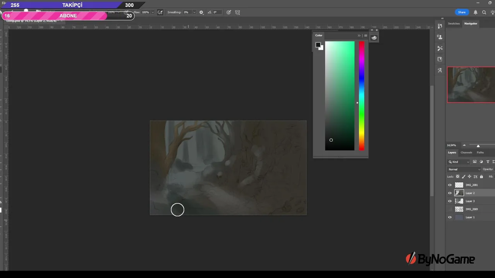Switch to Swatches tab

[x=454, y=24]
